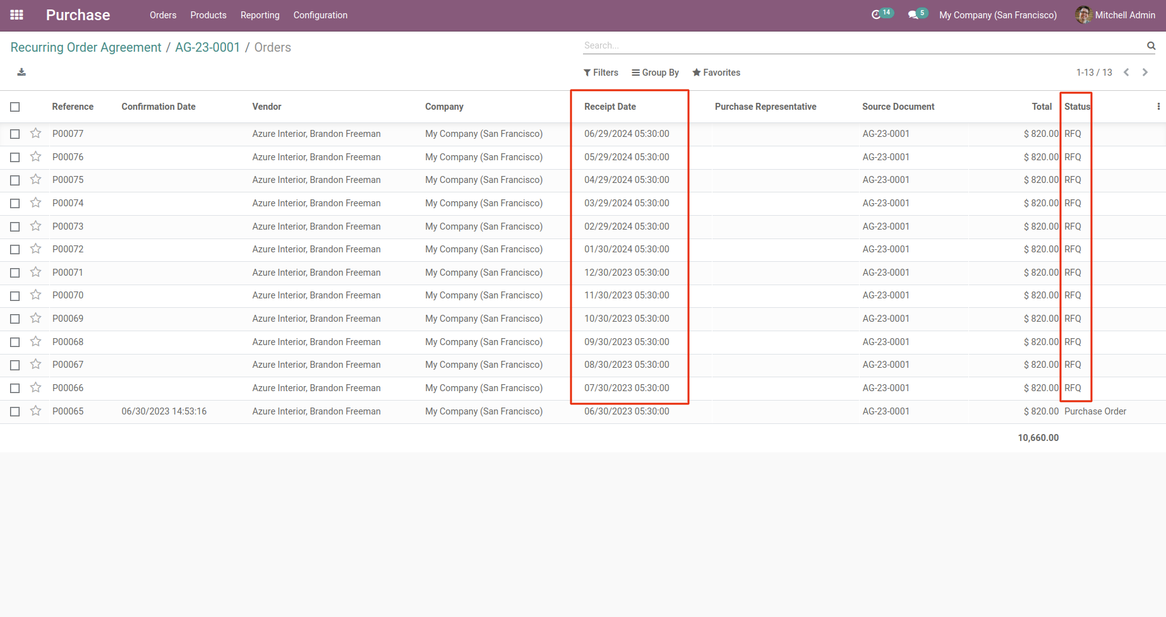Click the search magnifier icon
Image resolution: width=1166 pixels, height=617 pixels.
[x=1151, y=45]
